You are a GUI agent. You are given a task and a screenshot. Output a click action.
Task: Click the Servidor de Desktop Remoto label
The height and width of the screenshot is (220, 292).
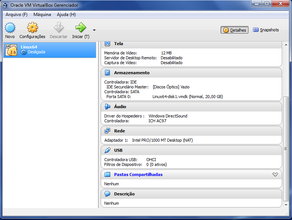click(130, 58)
